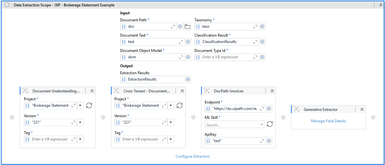Image resolution: width=385 pixels, height=165 pixels.
Task: Refresh the ML Skill list in DocPath Invoices
Action: tap(270, 124)
